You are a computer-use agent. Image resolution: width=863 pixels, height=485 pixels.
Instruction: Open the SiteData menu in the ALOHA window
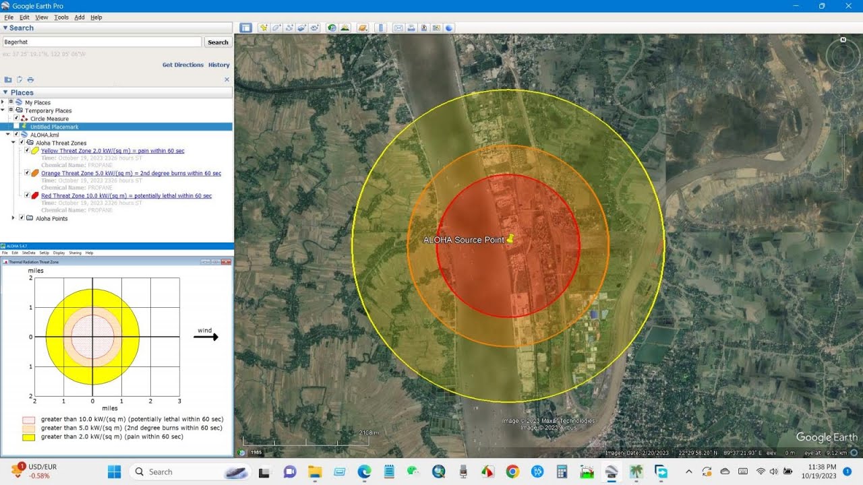point(28,253)
